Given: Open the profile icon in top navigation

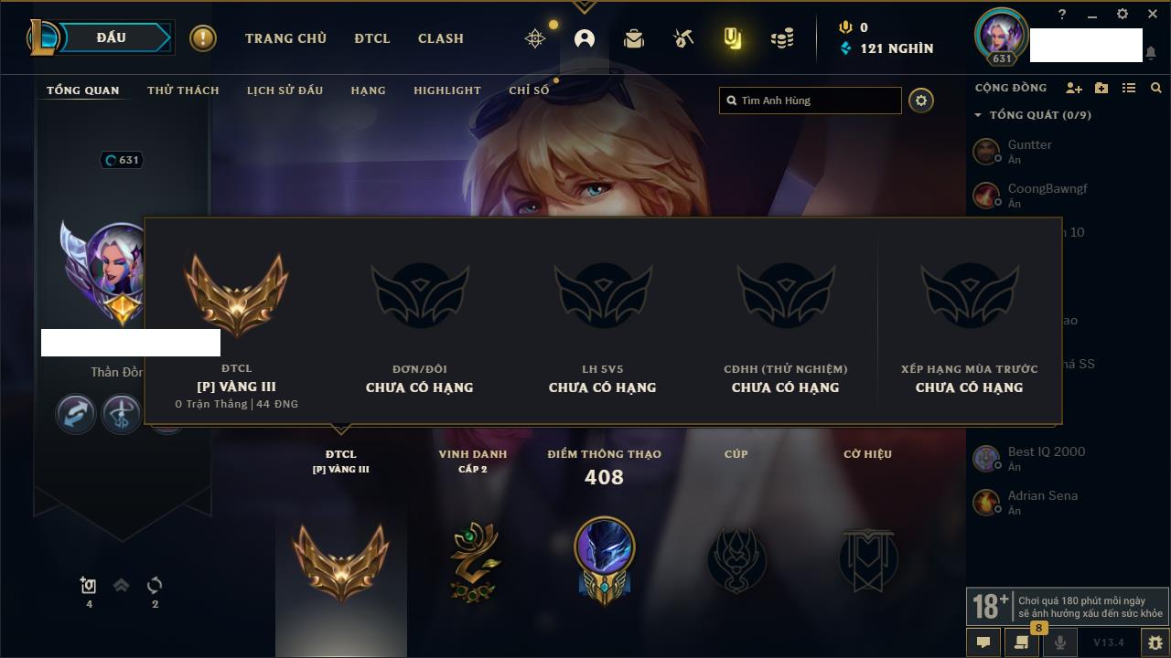Looking at the screenshot, I should pyautogui.click(x=585, y=38).
